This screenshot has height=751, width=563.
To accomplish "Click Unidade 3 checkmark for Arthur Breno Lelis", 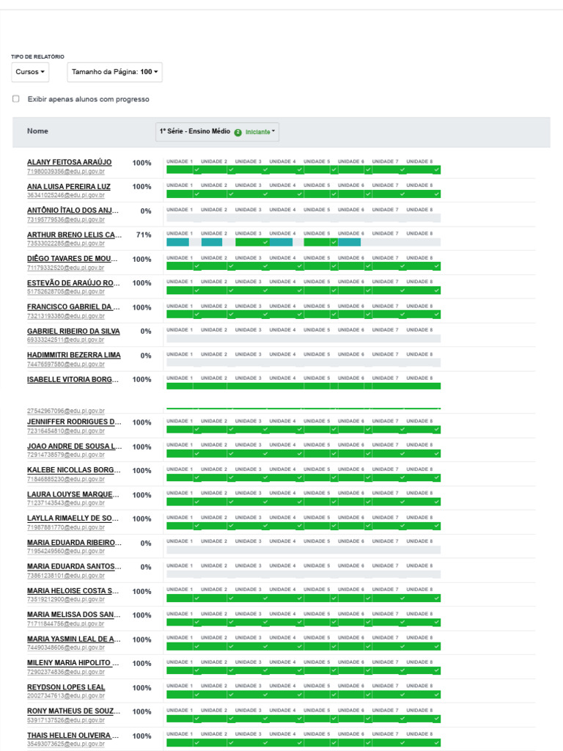I will click(265, 242).
